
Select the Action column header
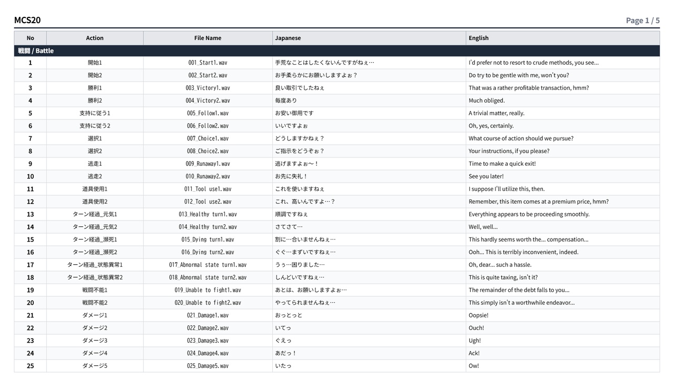point(95,38)
